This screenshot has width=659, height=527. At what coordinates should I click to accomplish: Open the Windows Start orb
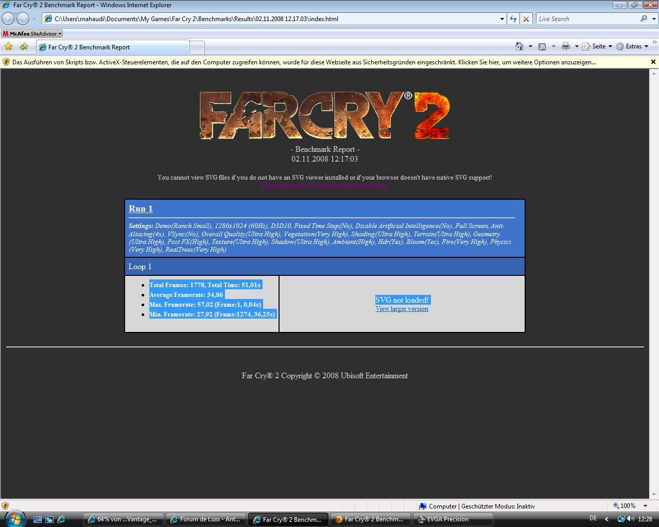(14, 518)
